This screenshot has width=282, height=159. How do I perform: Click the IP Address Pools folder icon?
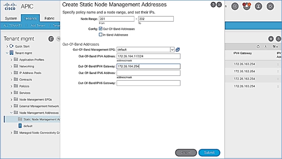point(16,73)
